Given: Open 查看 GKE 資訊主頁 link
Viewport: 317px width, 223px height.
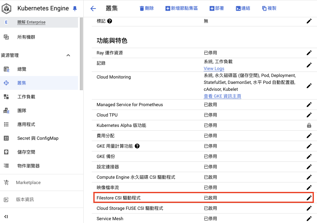Looking at the screenshot, I should [x=222, y=96].
